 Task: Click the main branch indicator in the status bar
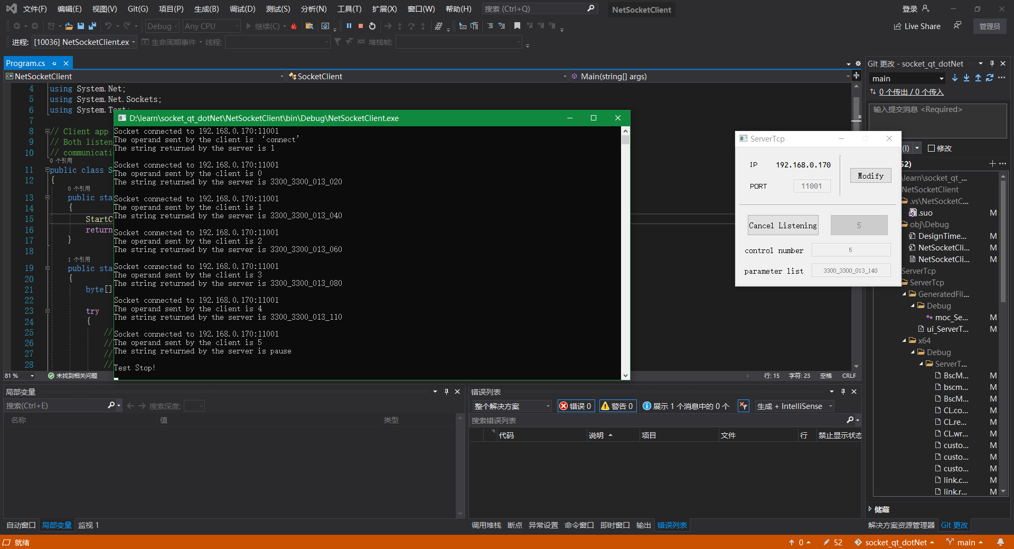click(x=964, y=542)
